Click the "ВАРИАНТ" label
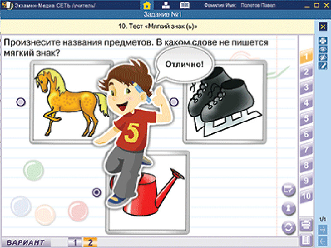 (25, 242)
